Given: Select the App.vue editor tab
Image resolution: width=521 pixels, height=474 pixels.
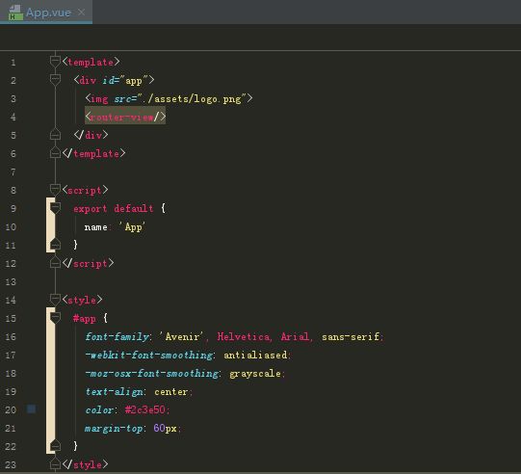Looking at the screenshot, I should pyautogui.click(x=46, y=13).
